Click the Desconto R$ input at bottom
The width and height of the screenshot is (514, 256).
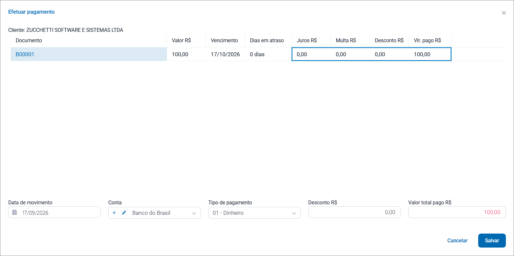(x=355, y=212)
